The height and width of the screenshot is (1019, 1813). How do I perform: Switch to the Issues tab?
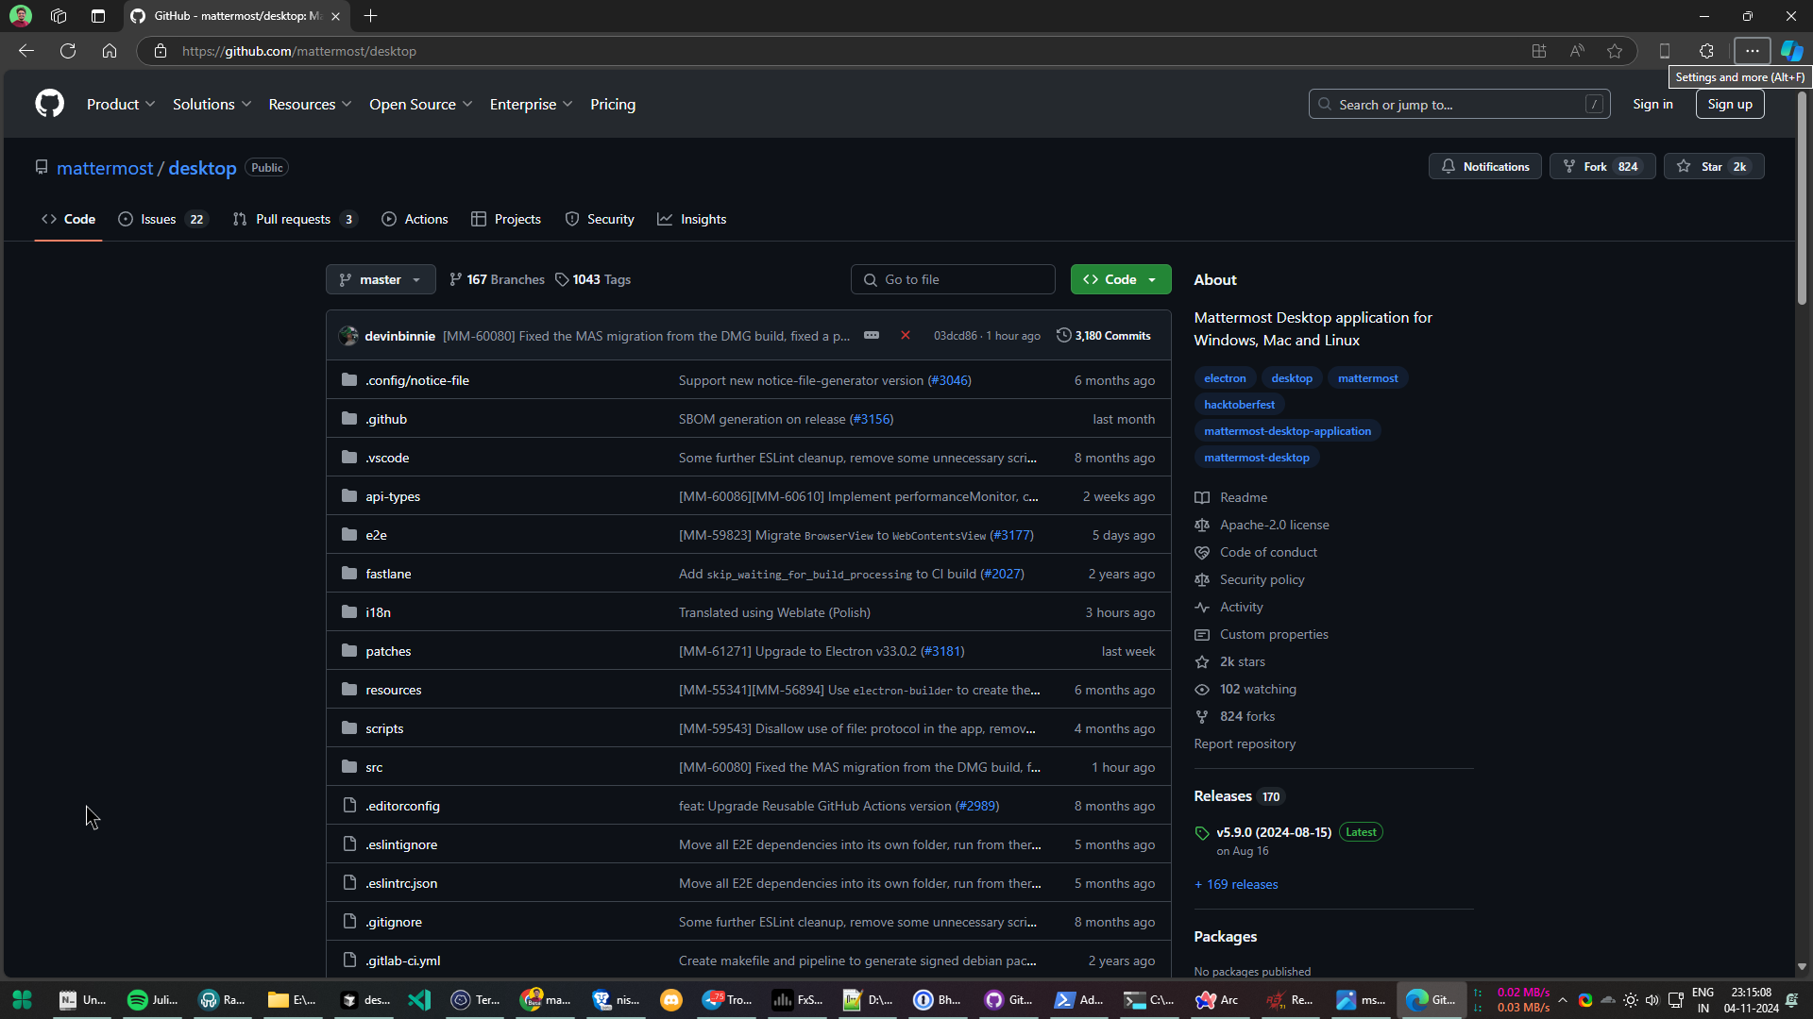159,219
